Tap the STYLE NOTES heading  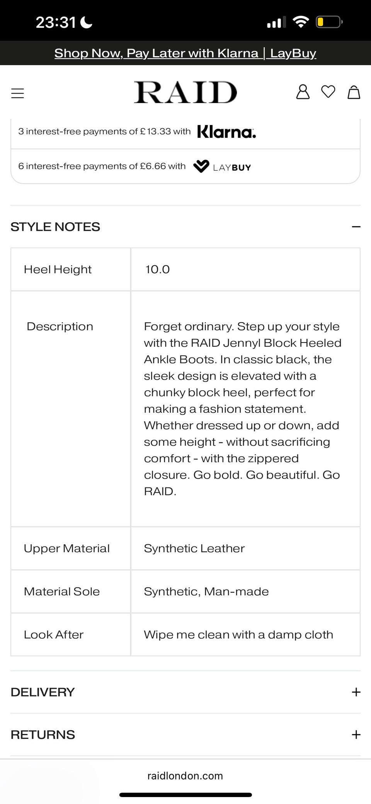(55, 227)
